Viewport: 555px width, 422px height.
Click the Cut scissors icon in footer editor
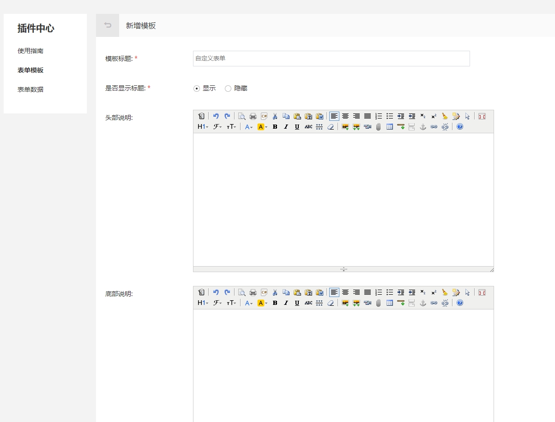tap(275, 292)
